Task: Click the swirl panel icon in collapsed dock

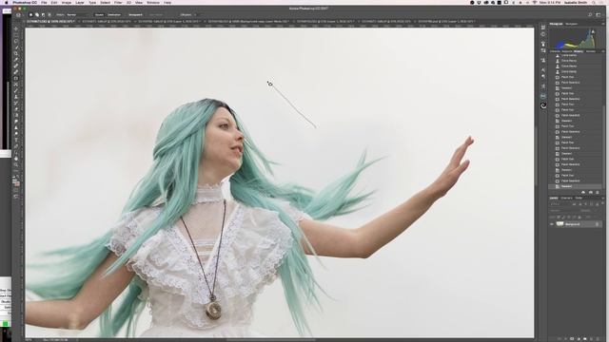Action: coord(543,105)
